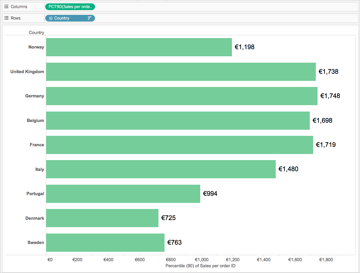The height and width of the screenshot is (273, 360).
Task: Click the Columns shelf label
Action: [19, 7]
